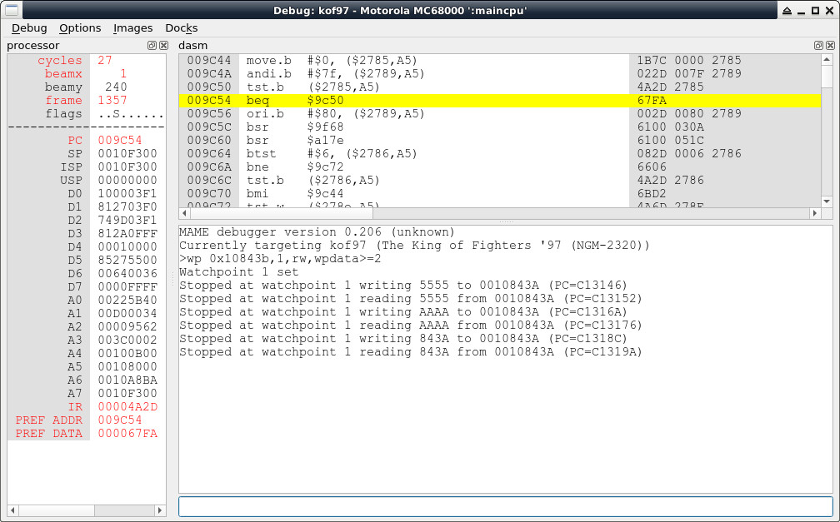Click the SP register value

tap(127, 154)
